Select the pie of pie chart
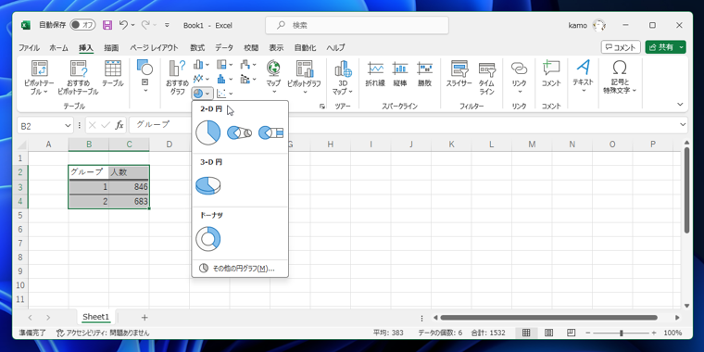This screenshot has width=704, height=352. point(239,132)
